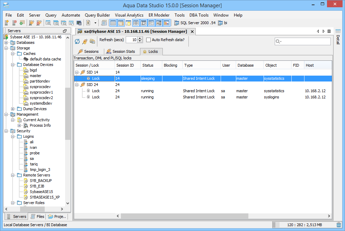Open the DBA Tools menu
This screenshot has height=231, width=345.
199,15
